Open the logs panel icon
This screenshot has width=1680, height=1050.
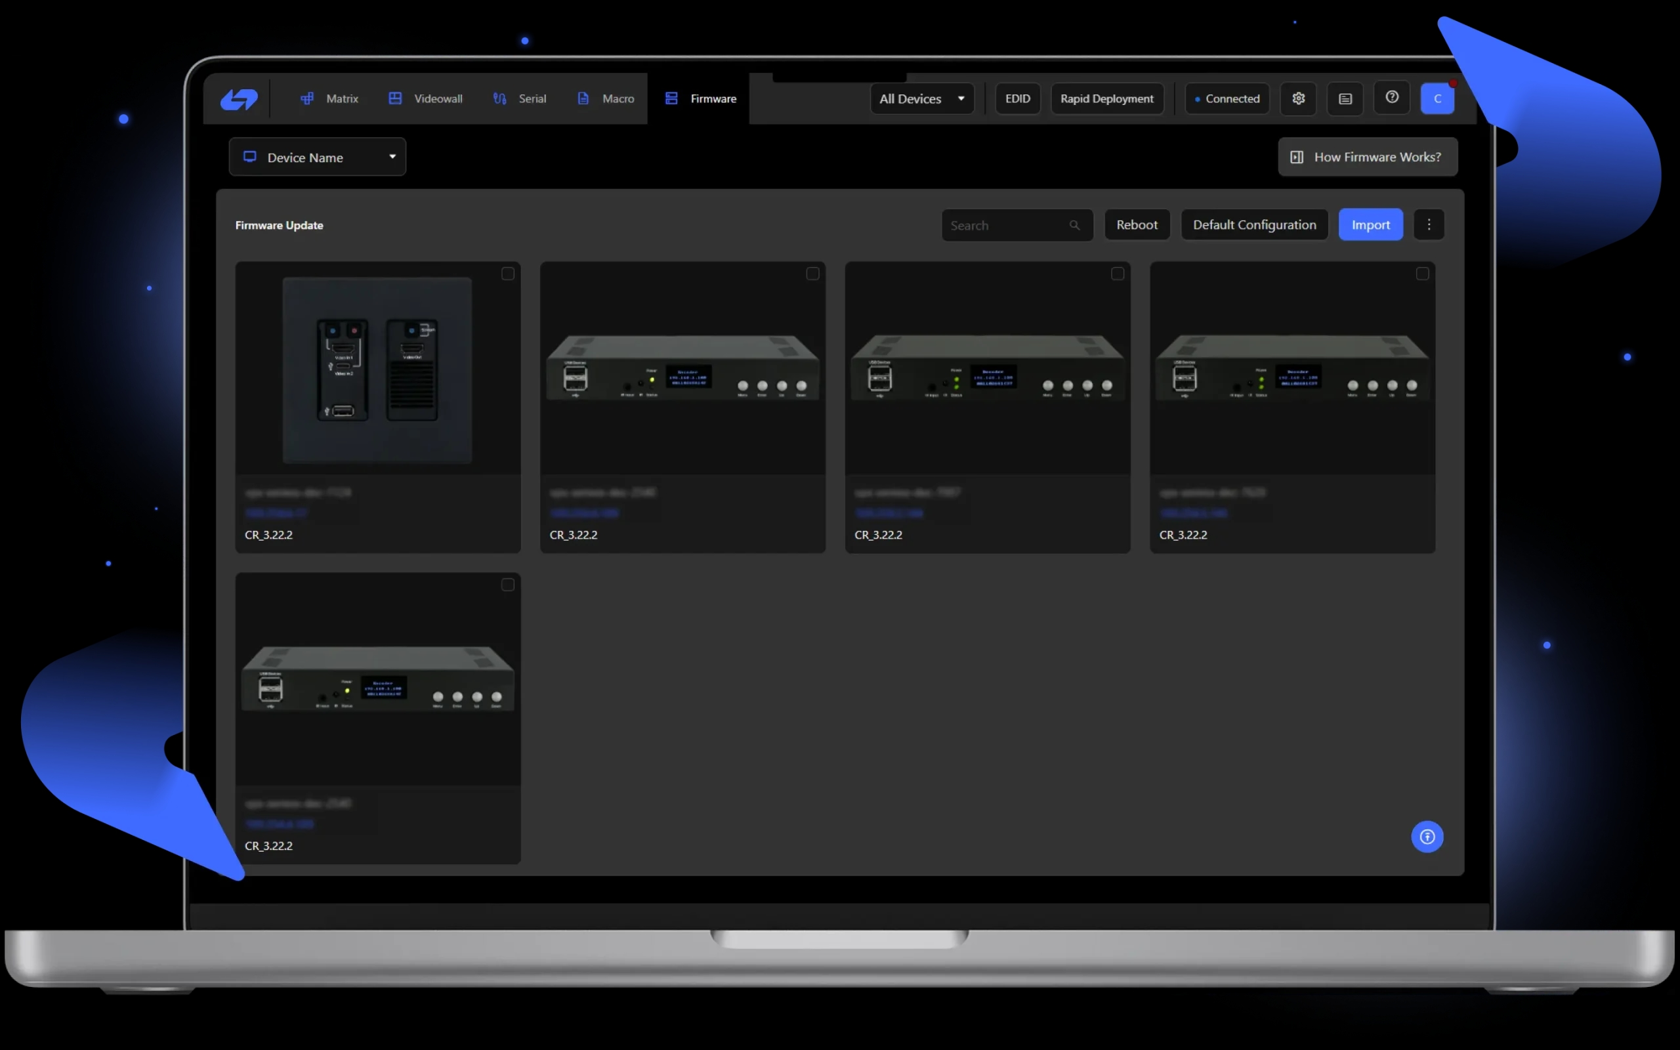point(1345,98)
